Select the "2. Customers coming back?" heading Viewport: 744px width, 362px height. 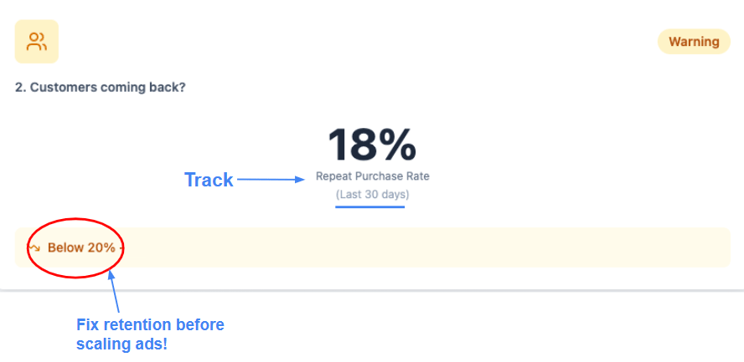click(x=100, y=87)
